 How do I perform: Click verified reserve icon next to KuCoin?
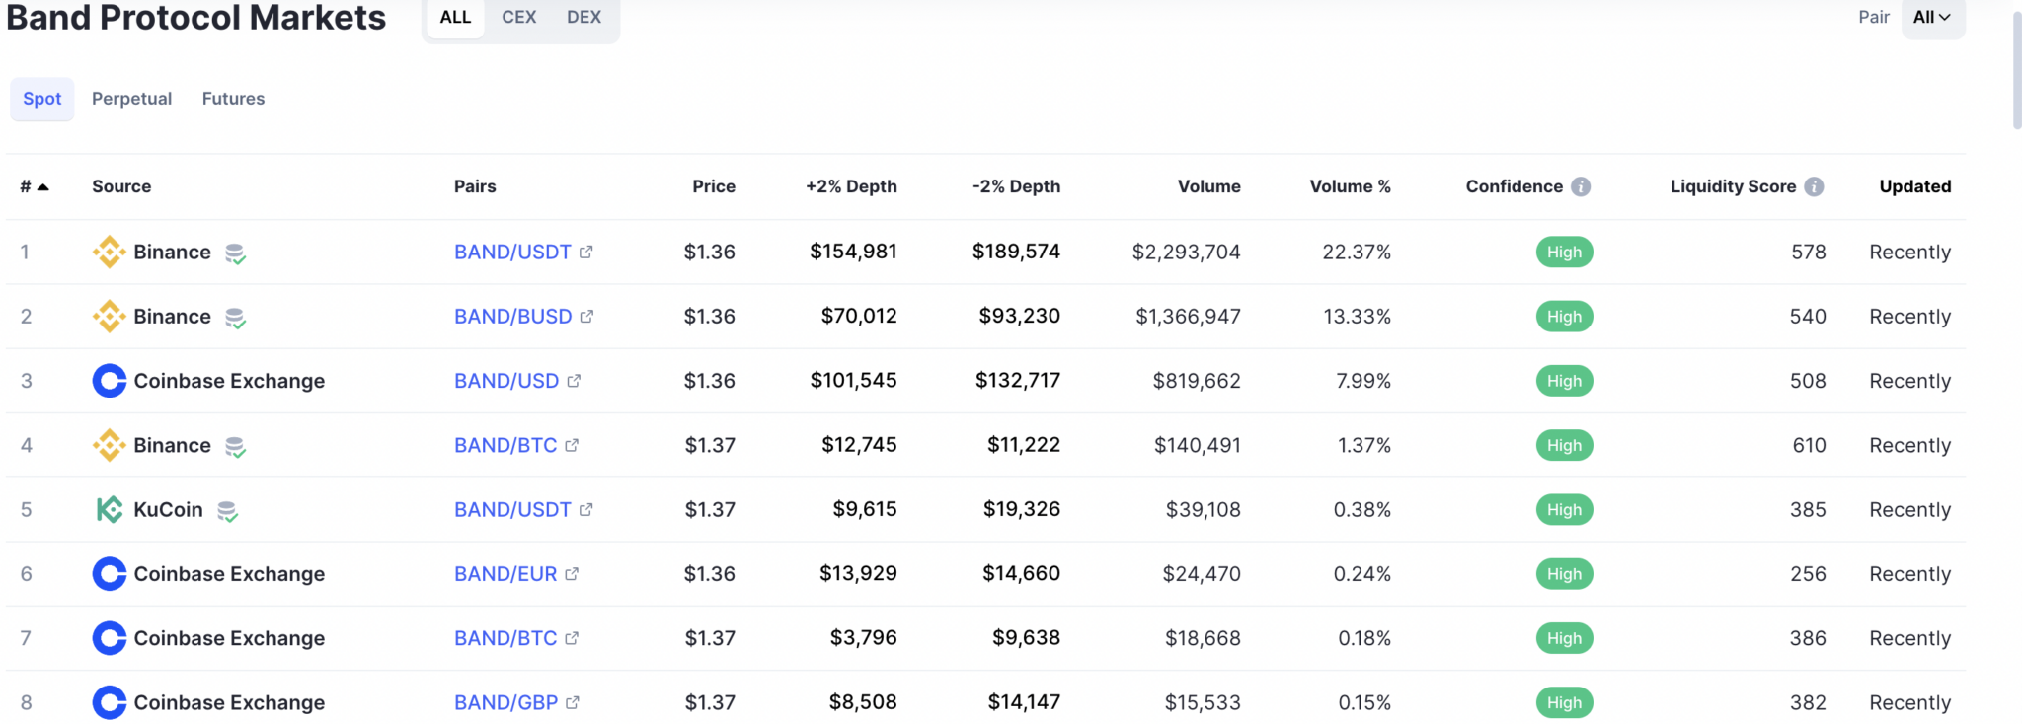coord(228,511)
